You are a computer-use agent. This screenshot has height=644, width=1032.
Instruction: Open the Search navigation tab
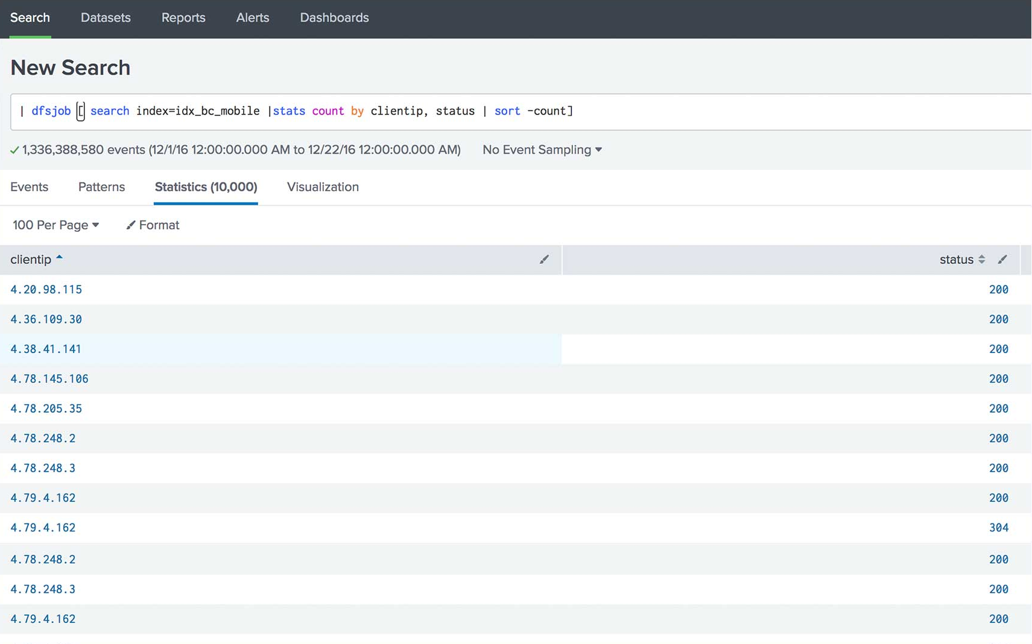[x=30, y=18]
